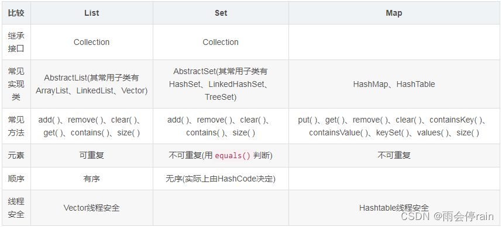Select the 常见实现类 row label
Image resolution: width=502 pixels, height=227 pixels.
16,84
